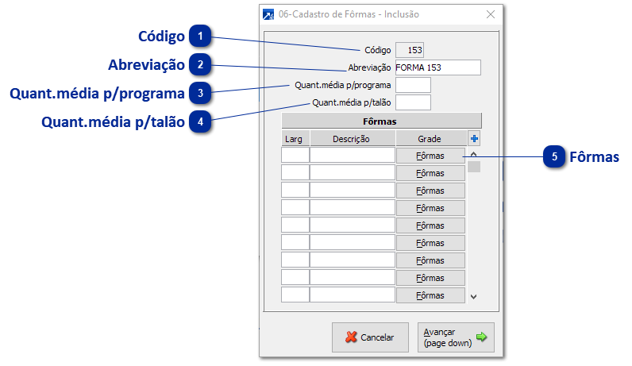
Task: Click the first row Fôrmas grade button
Action: 430,156
